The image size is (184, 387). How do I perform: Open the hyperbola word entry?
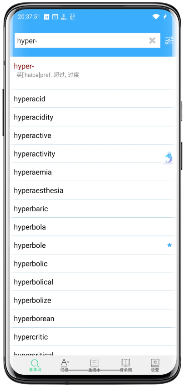point(93,227)
